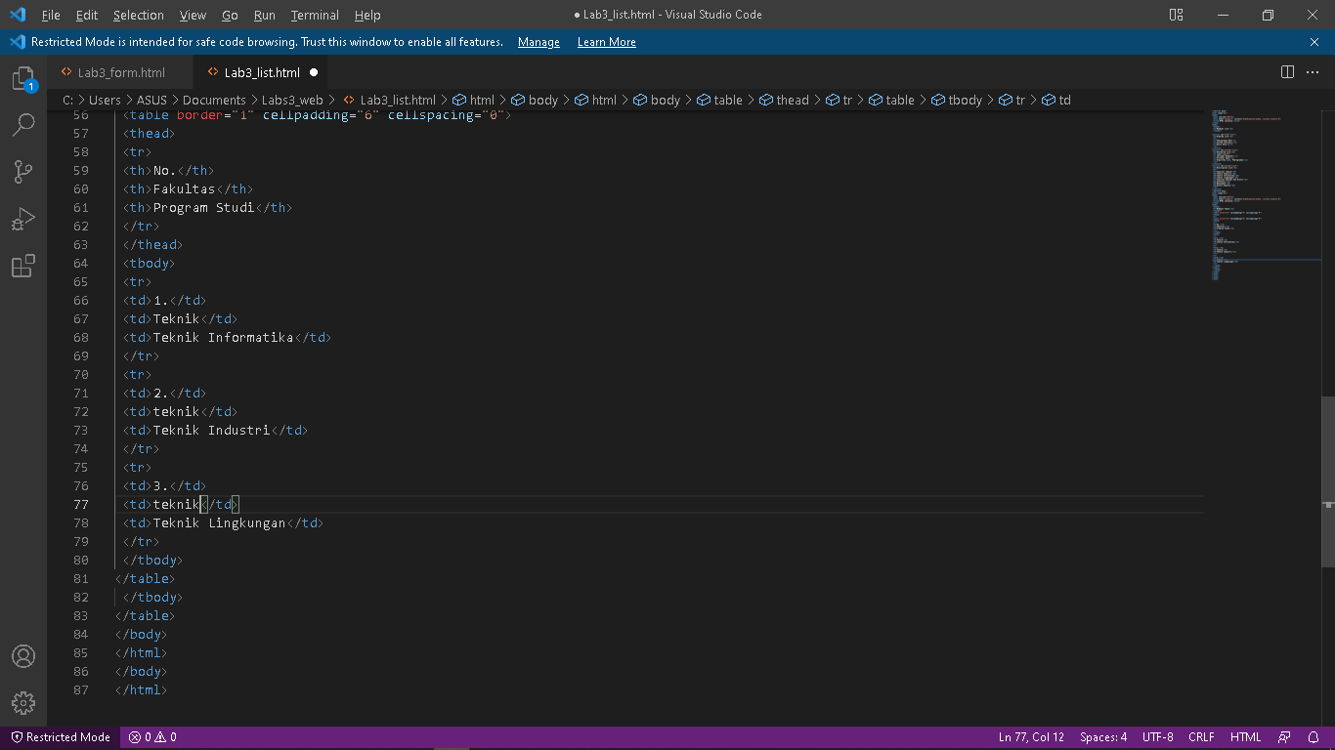Open the Customize Layout control
The width and height of the screenshot is (1335, 750).
click(x=1176, y=15)
